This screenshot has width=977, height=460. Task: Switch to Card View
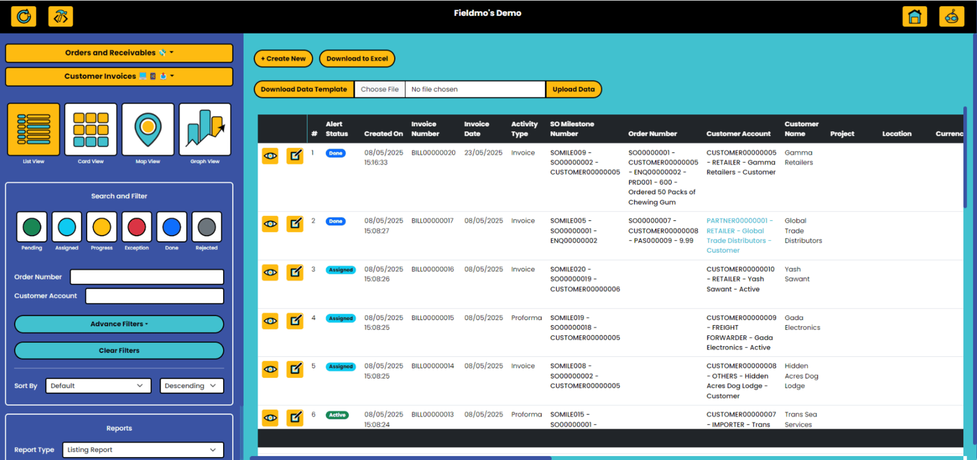91,129
